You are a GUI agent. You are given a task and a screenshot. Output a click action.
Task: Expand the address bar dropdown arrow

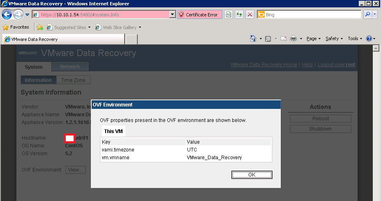point(173,15)
